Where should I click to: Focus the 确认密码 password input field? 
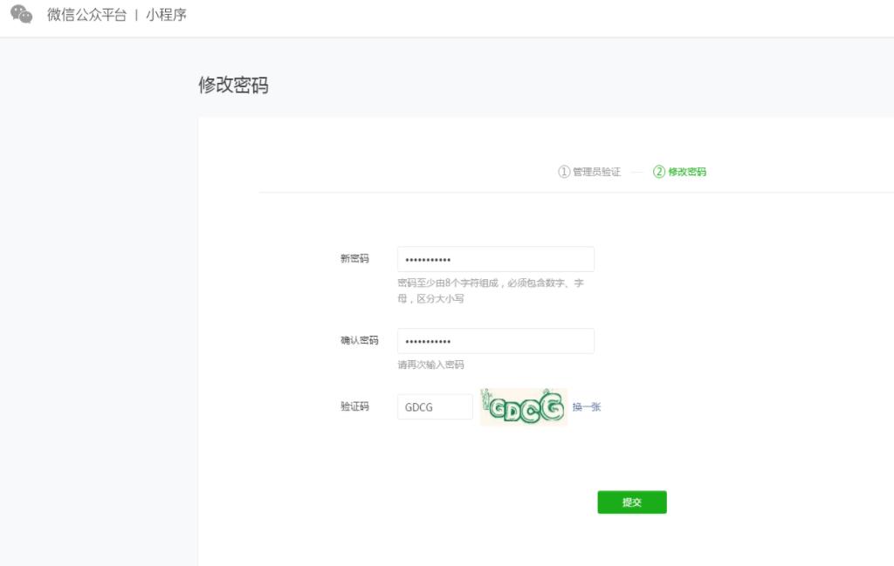click(x=495, y=341)
